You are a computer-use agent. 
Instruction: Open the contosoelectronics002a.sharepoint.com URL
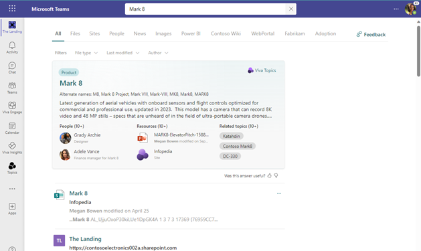pyautogui.click(x=123, y=248)
